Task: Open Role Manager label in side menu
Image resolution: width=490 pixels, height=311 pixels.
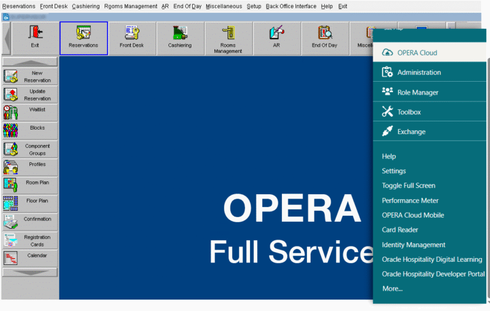Action: click(x=418, y=93)
